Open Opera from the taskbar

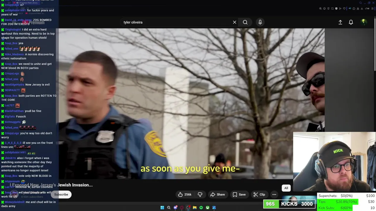click(182, 207)
